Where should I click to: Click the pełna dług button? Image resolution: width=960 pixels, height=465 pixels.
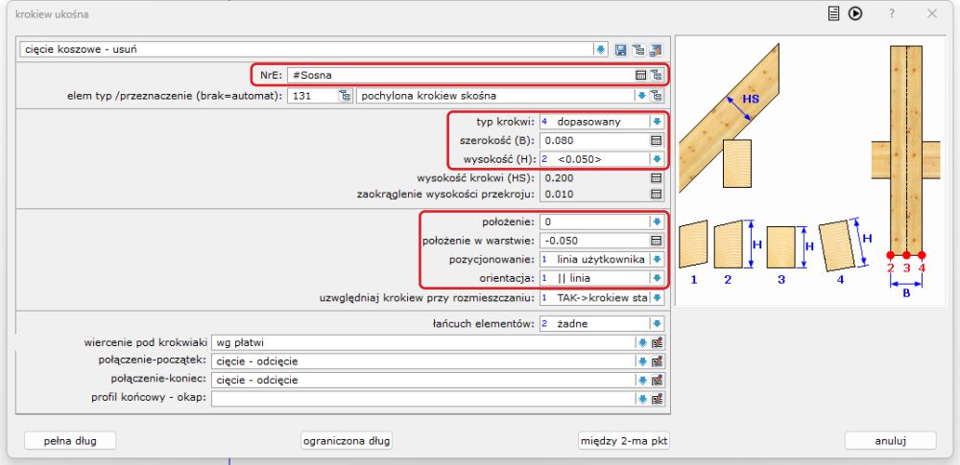pyautogui.click(x=69, y=441)
